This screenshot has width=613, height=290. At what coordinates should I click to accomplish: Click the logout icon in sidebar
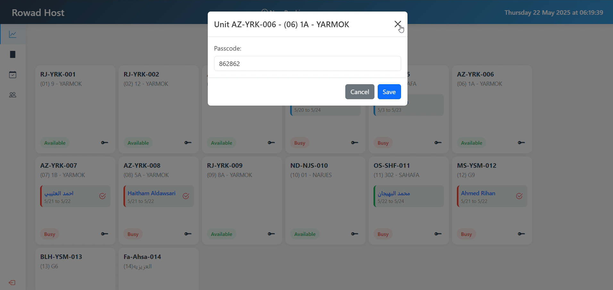coord(12,283)
